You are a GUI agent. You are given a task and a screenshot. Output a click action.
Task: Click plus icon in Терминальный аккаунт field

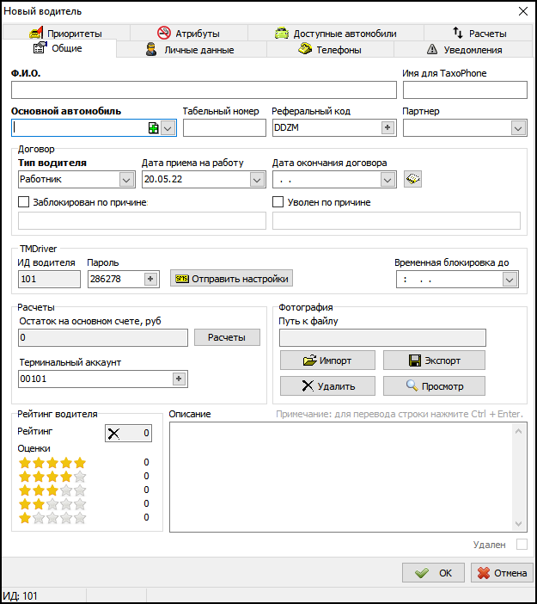click(x=179, y=379)
